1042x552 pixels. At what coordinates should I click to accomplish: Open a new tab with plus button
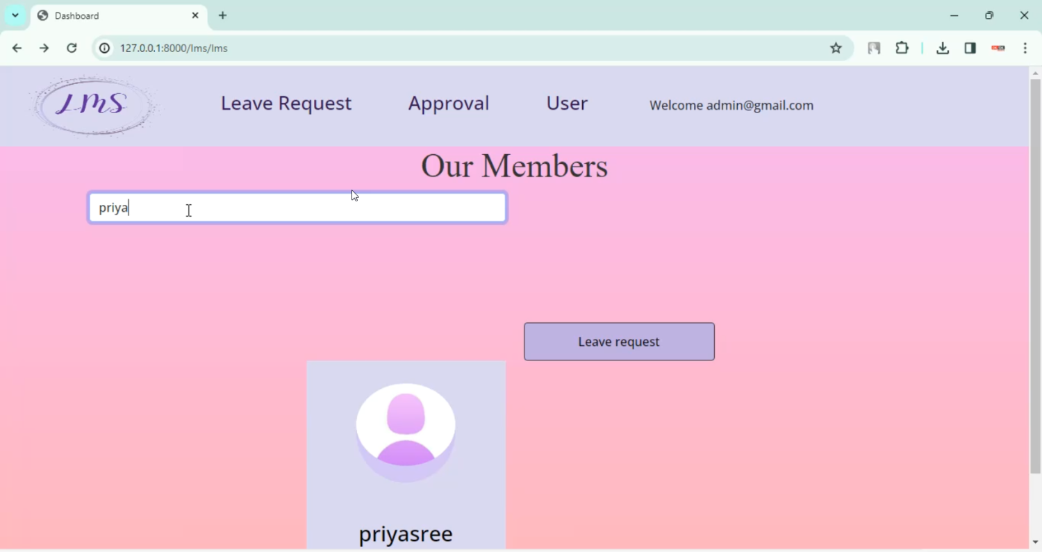pos(222,15)
